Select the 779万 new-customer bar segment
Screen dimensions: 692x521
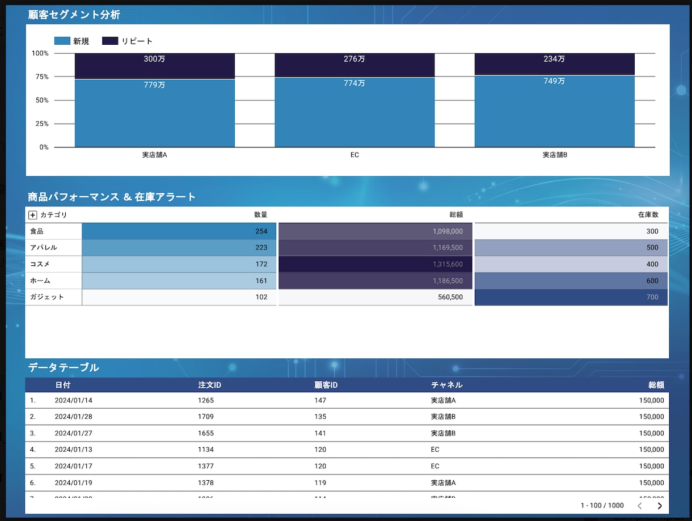[x=155, y=113]
